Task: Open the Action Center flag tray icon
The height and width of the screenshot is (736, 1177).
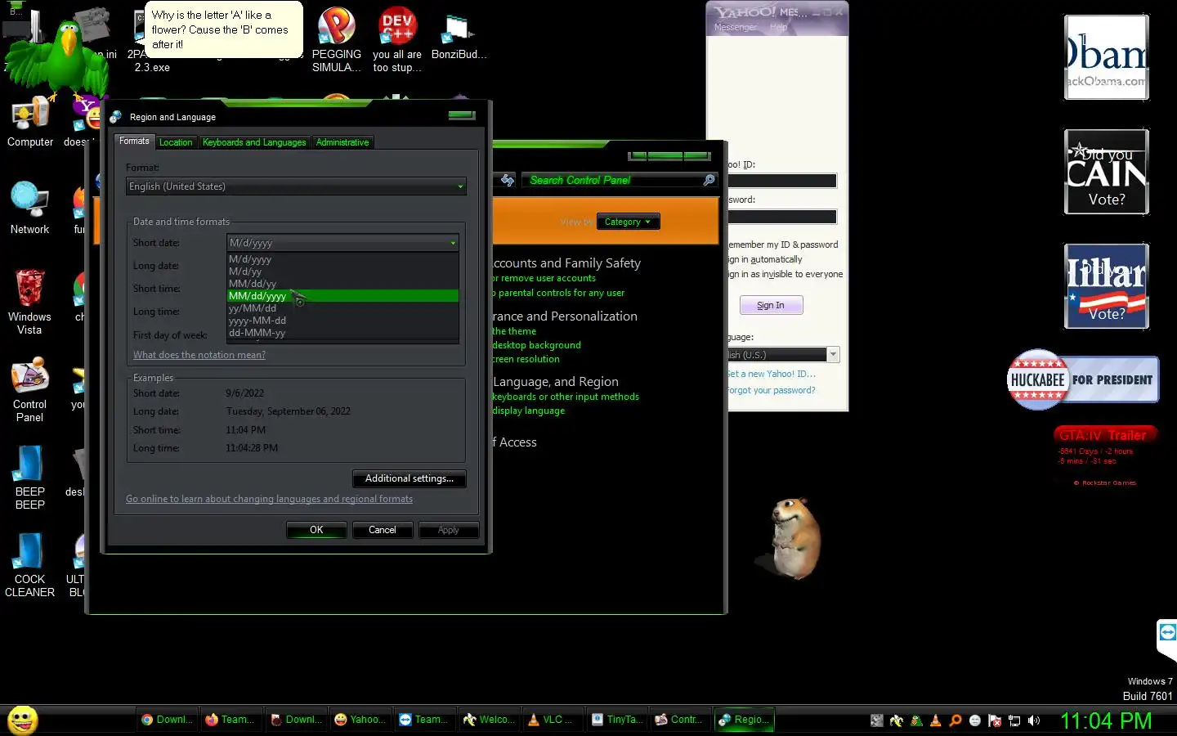Action: click(995, 720)
